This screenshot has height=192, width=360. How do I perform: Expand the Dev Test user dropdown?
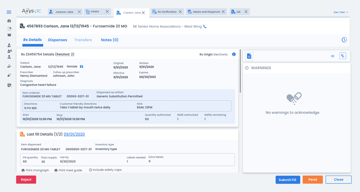pos(341,12)
